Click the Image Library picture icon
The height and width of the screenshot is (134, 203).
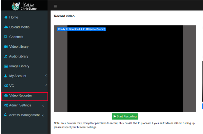coord(6,66)
